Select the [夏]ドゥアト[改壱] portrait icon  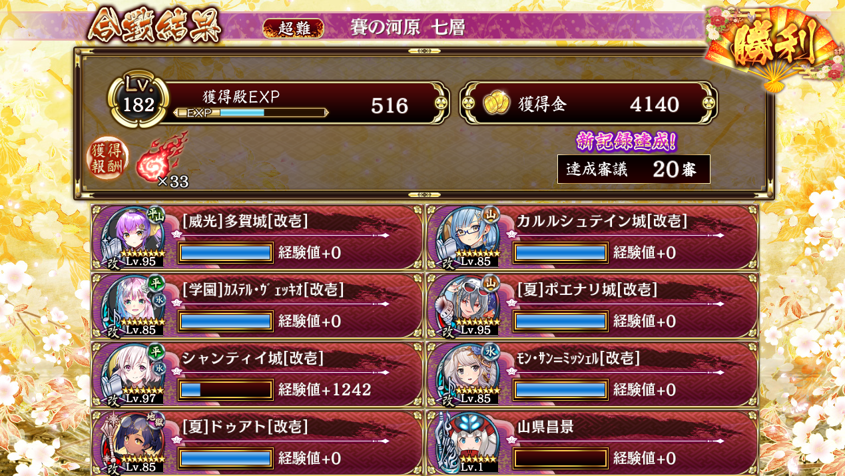[133, 443]
